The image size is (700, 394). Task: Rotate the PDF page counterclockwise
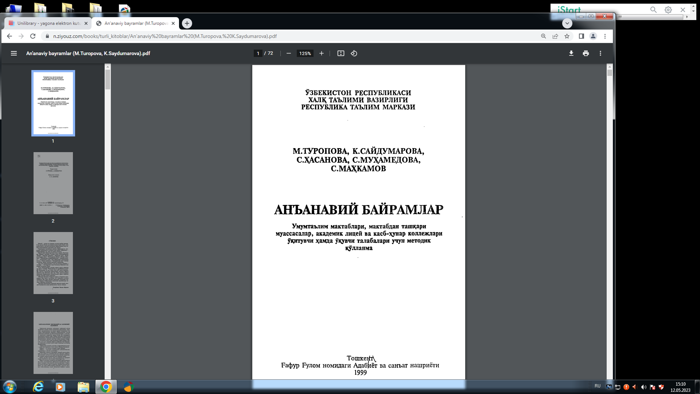pyautogui.click(x=353, y=53)
